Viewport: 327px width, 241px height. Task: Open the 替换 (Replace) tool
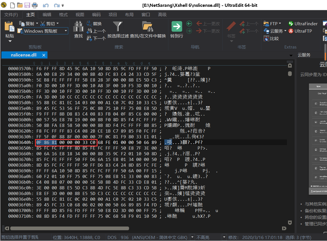[x=97, y=24]
